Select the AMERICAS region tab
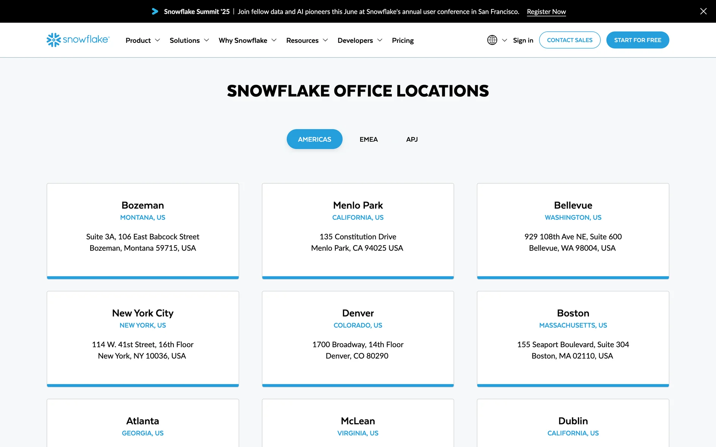This screenshot has width=716, height=447. click(x=314, y=139)
